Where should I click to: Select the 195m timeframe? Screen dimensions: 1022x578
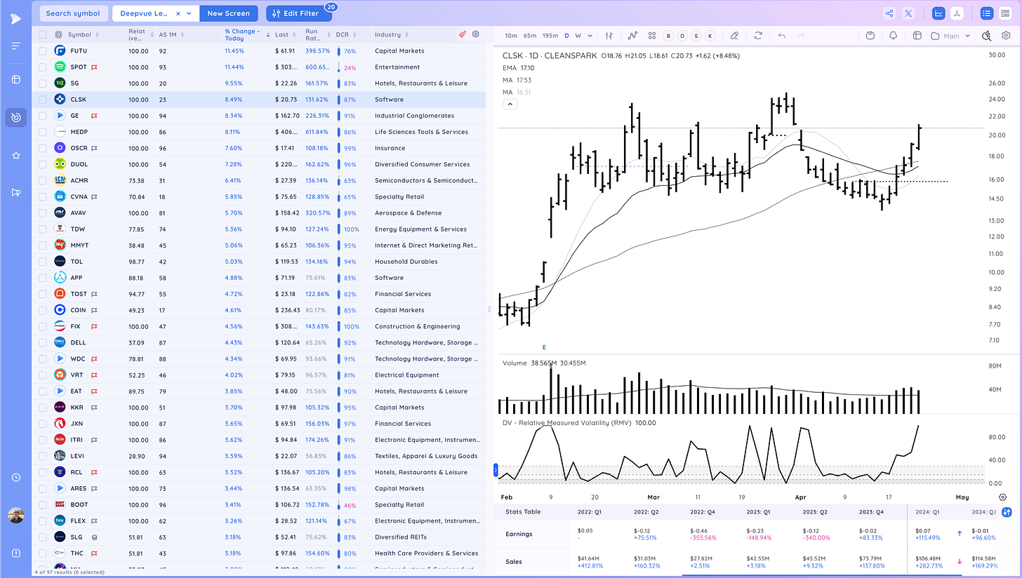(x=551, y=36)
